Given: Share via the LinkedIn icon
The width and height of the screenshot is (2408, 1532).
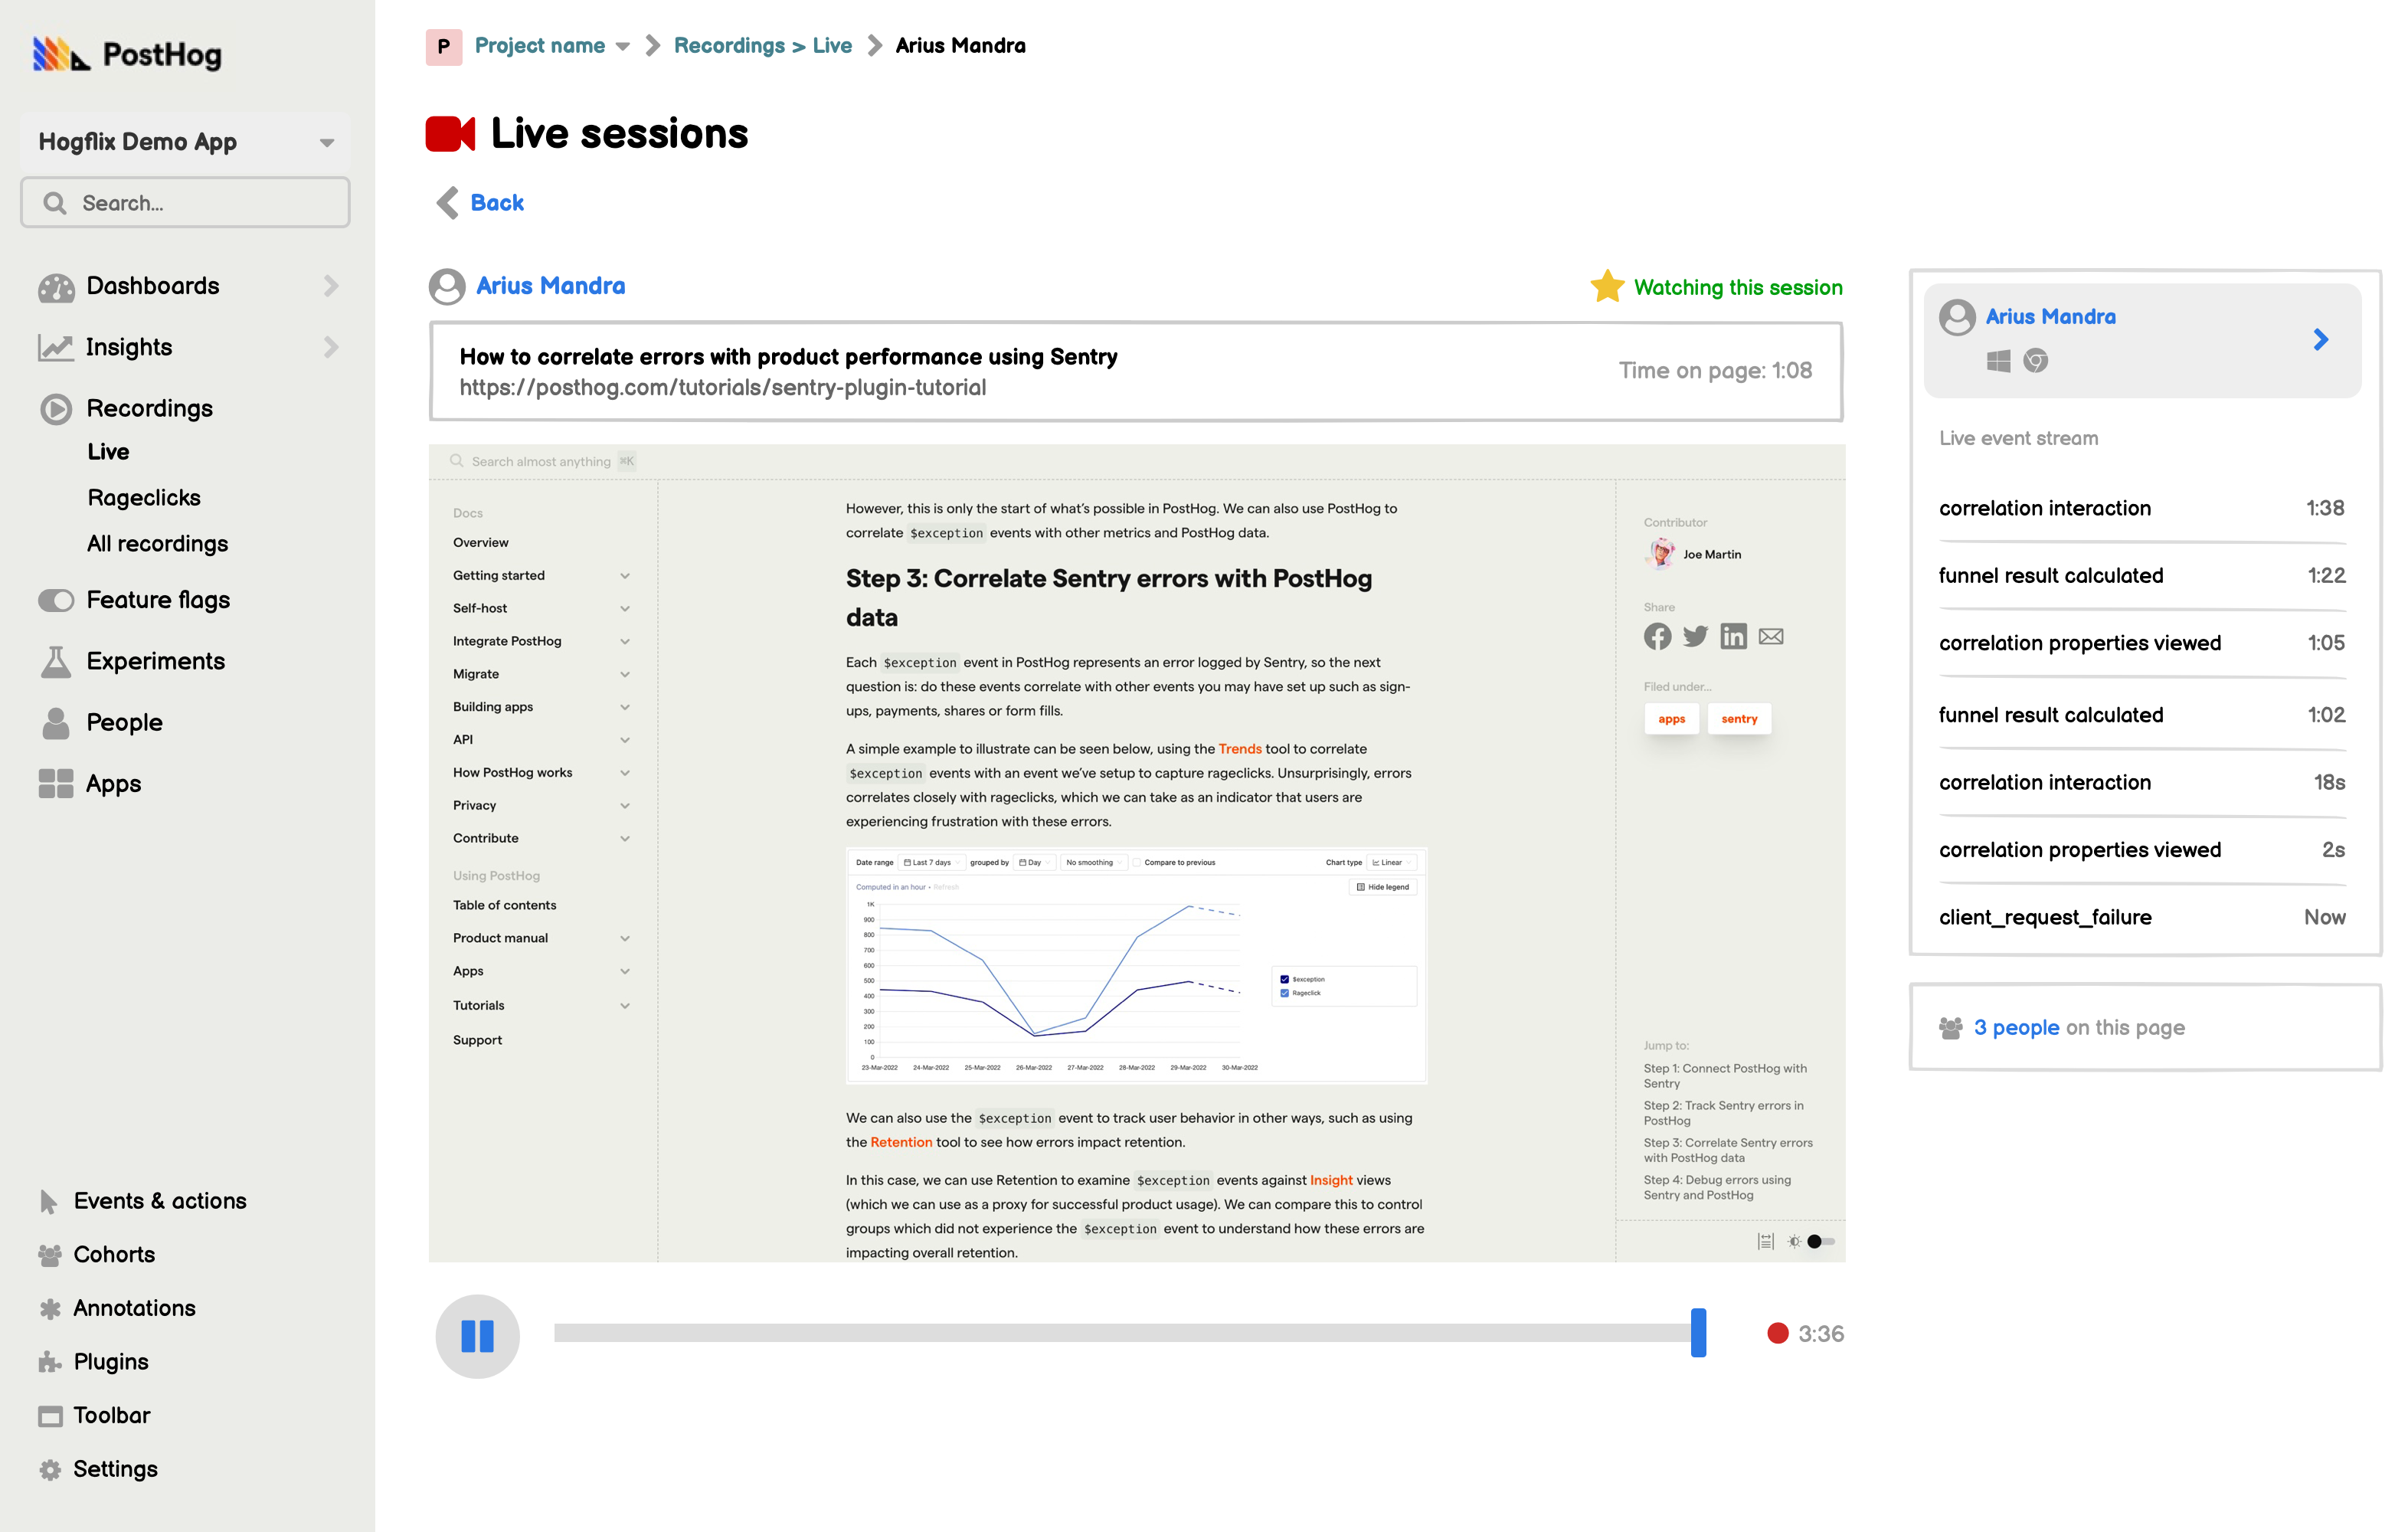Looking at the screenshot, I should click(x=1733, y=636).
